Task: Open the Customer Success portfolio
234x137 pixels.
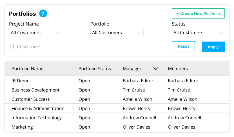Action: pyautogui.click(x=30, y=99)
